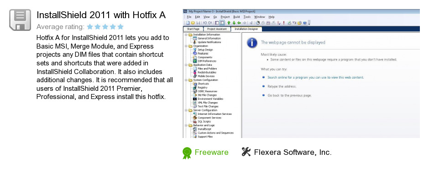Screen dimensions: 429x173
Task: Click the blue info icon in the webpage pane
Action: [x=252, y=43]
